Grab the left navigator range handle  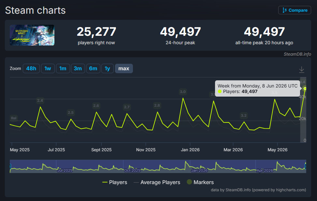(10, 166)
